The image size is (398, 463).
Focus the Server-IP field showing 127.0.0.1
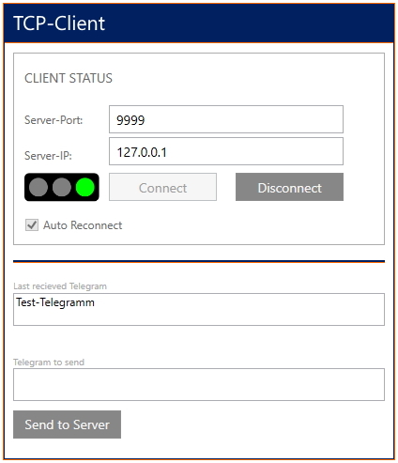click(x=226, y=151)
